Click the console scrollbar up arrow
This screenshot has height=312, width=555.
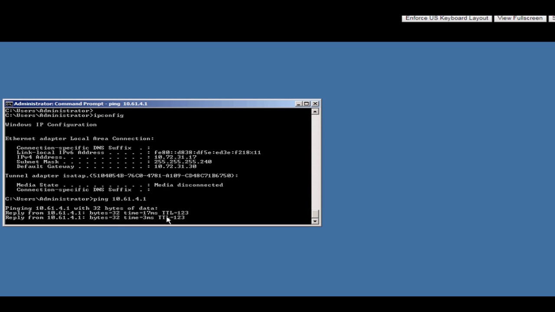315,111
